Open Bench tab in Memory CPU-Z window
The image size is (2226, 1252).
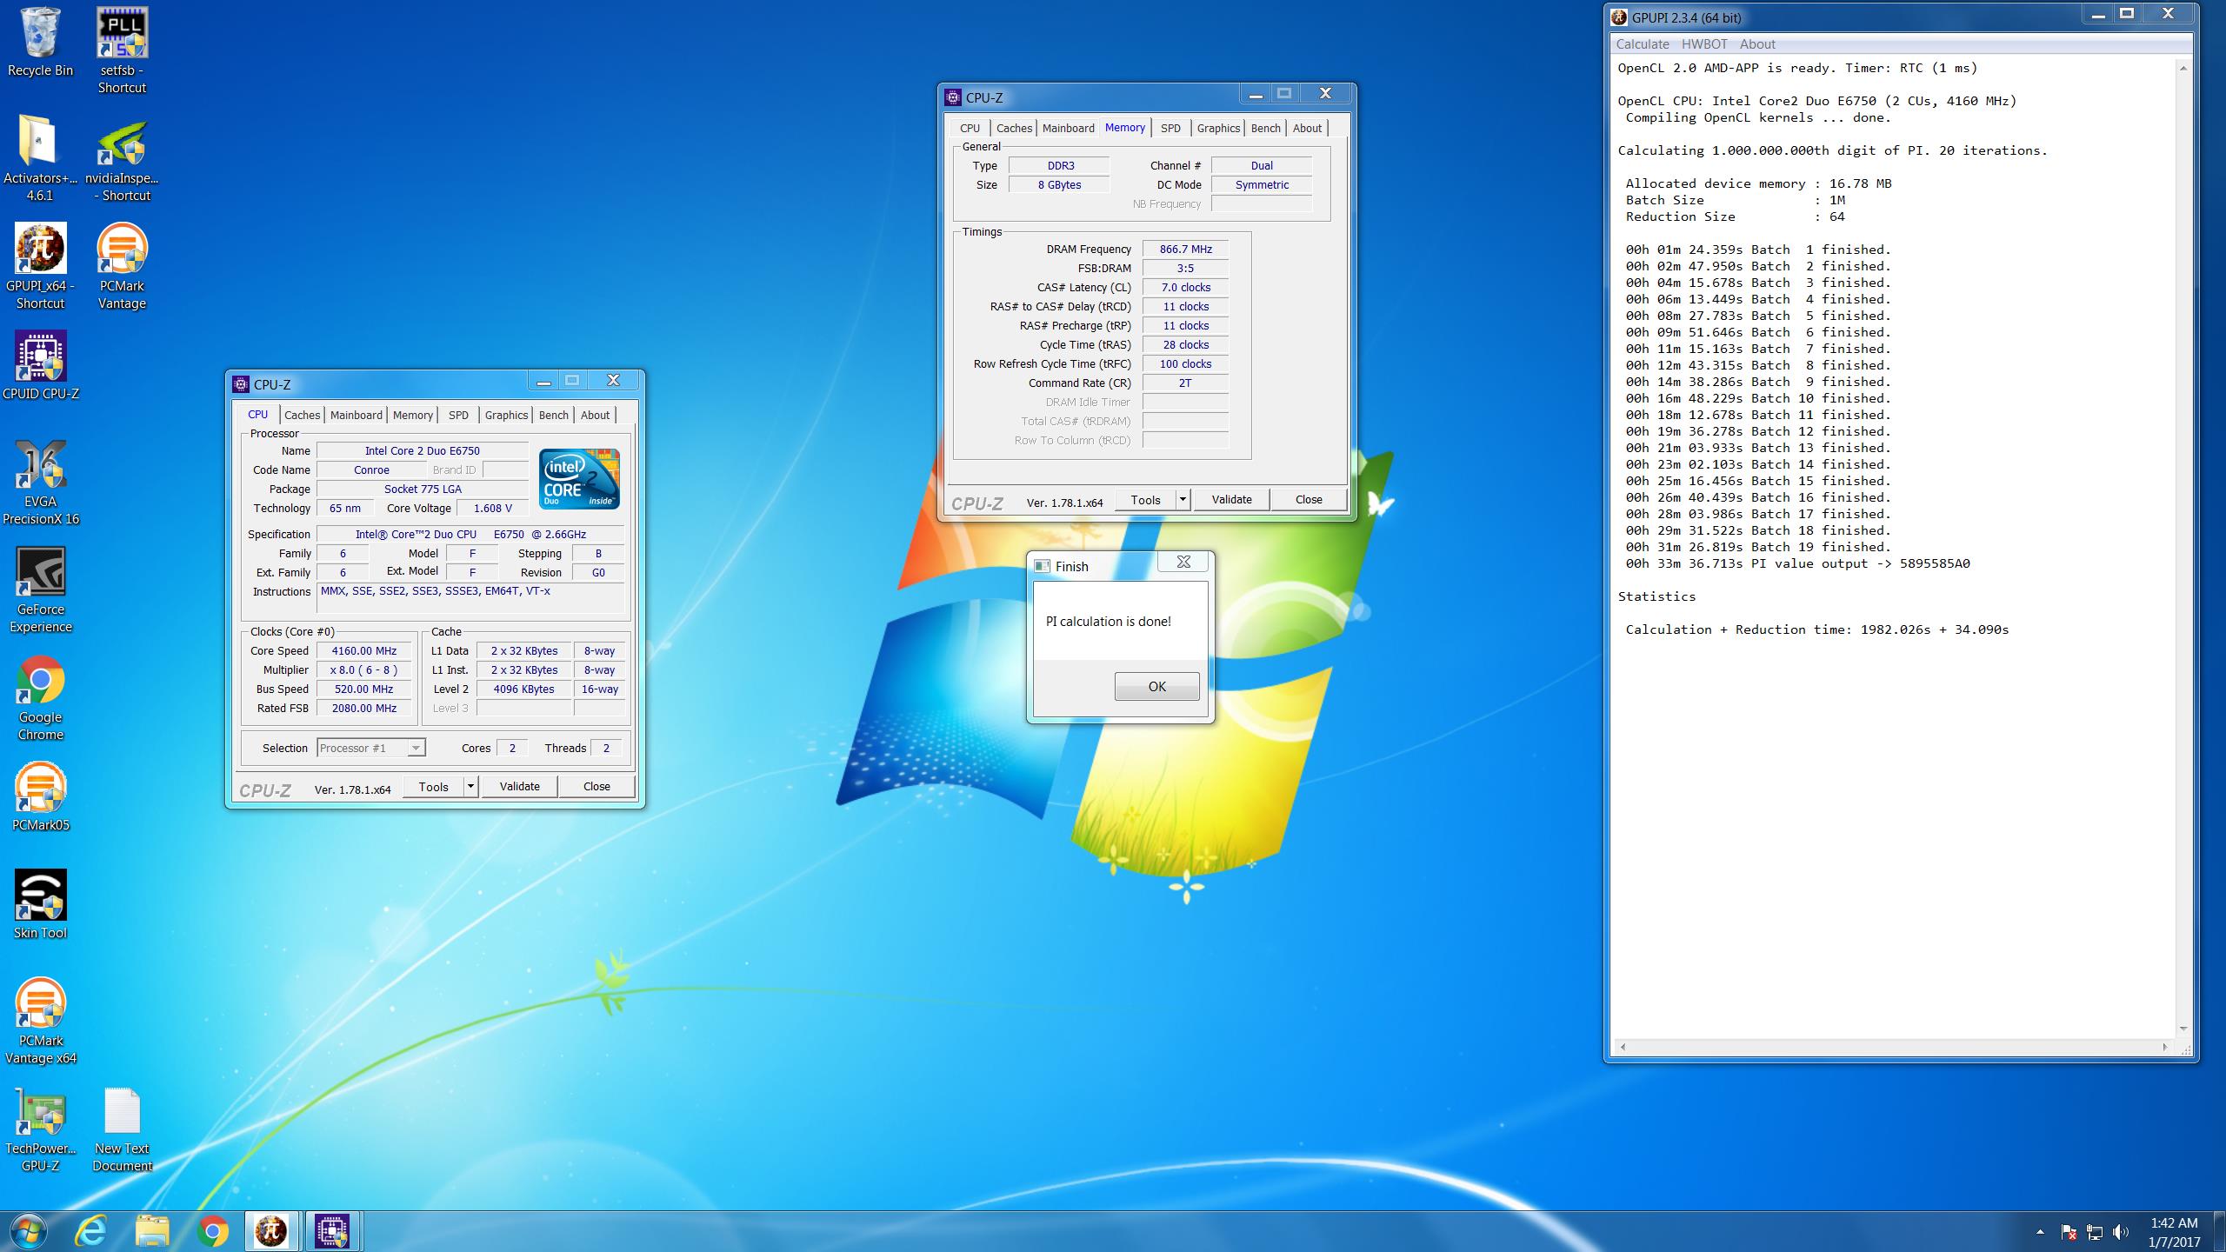(x=1265, y=128)
